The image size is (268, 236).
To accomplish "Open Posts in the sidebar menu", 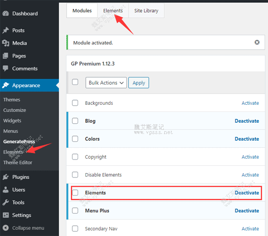I will pos(18,30).
